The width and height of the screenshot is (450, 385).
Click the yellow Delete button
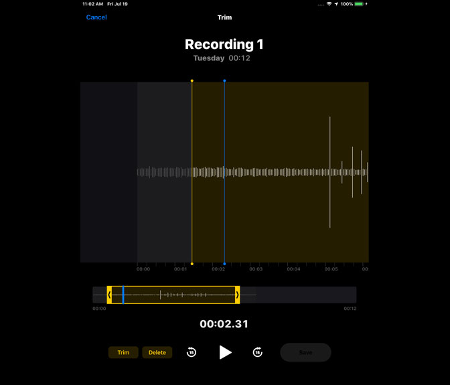[x=157, y=352]
